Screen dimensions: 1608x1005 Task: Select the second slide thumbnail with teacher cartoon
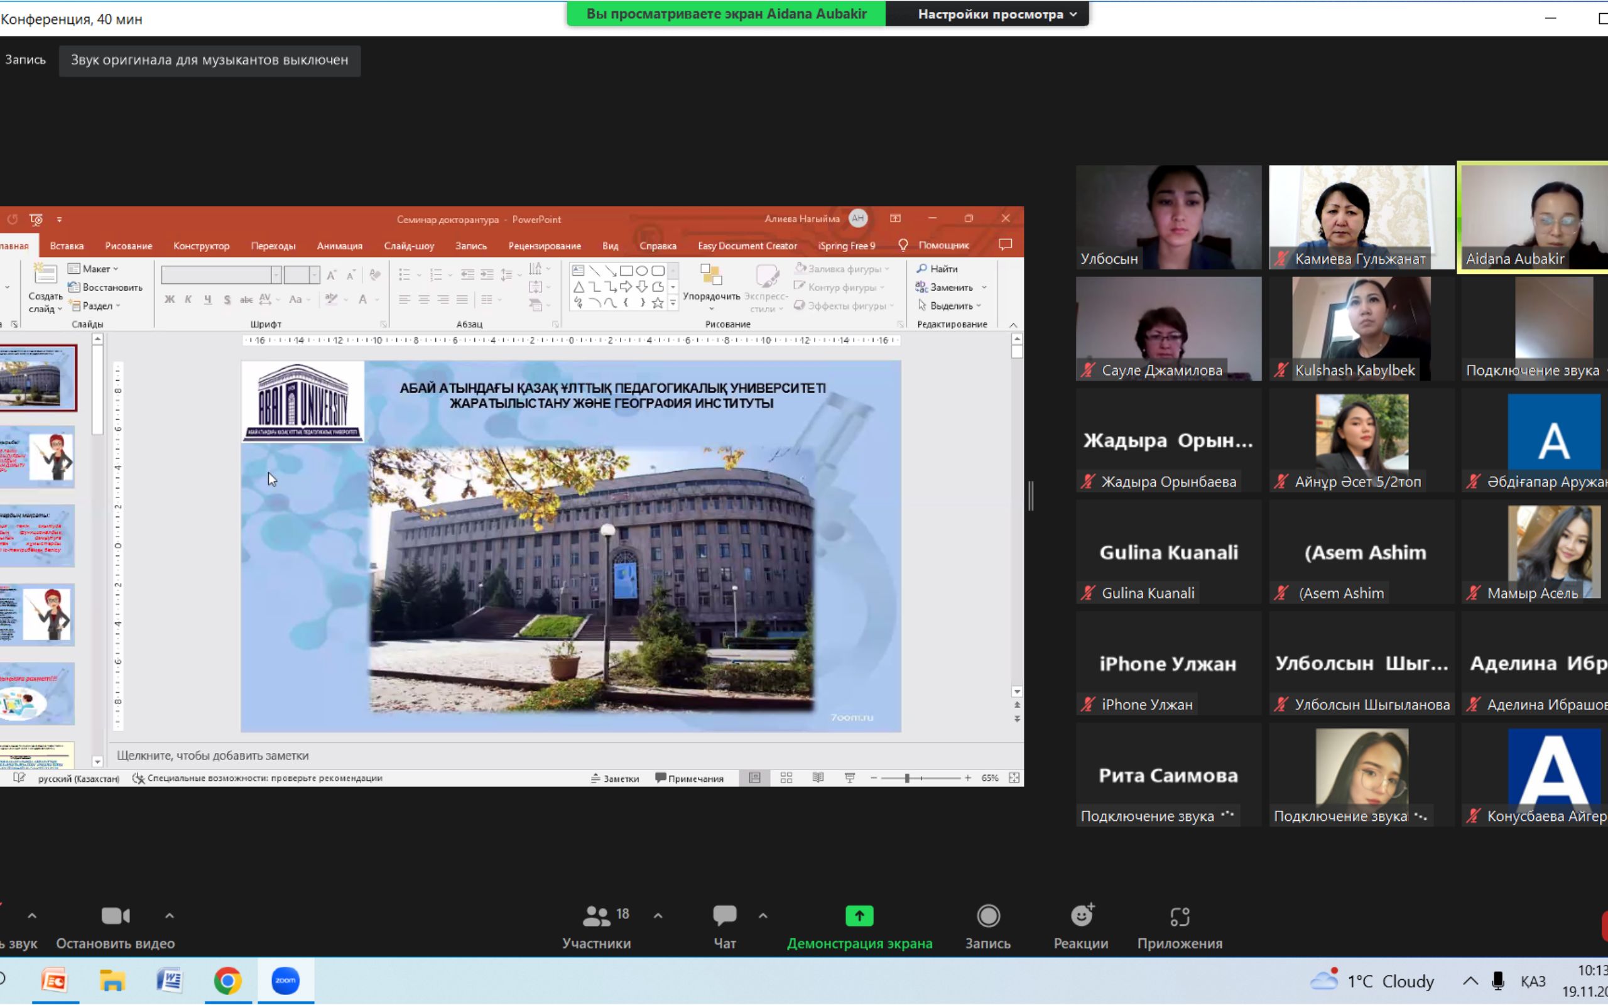[x=38, y=457]
